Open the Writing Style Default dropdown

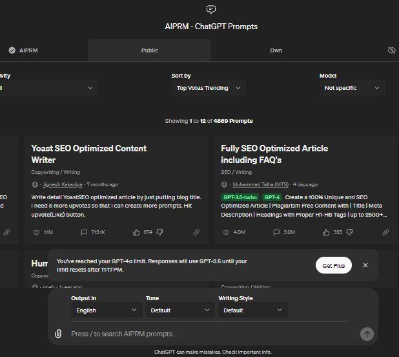(x=253, y=310)
